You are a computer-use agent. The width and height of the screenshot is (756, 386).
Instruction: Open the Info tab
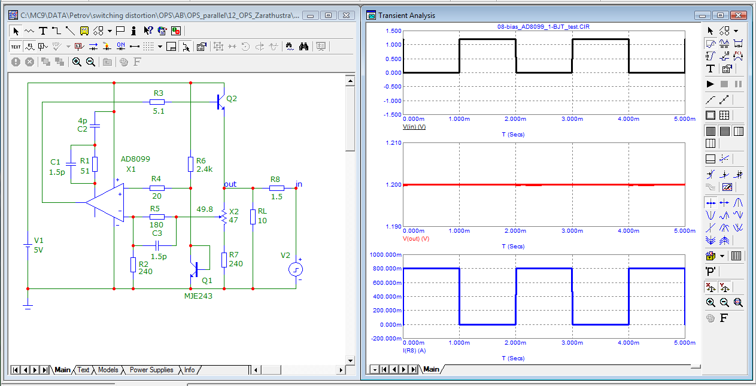(x=189, y=370)
